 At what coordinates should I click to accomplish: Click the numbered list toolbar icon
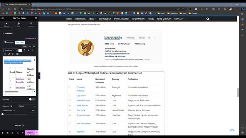[5, 54]
